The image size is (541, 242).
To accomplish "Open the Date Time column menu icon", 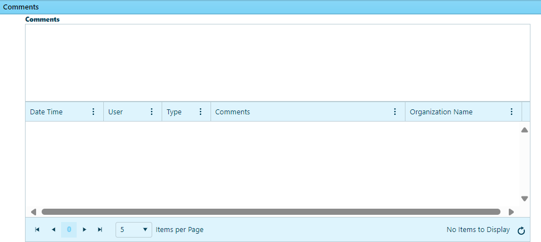I will 93,112.
